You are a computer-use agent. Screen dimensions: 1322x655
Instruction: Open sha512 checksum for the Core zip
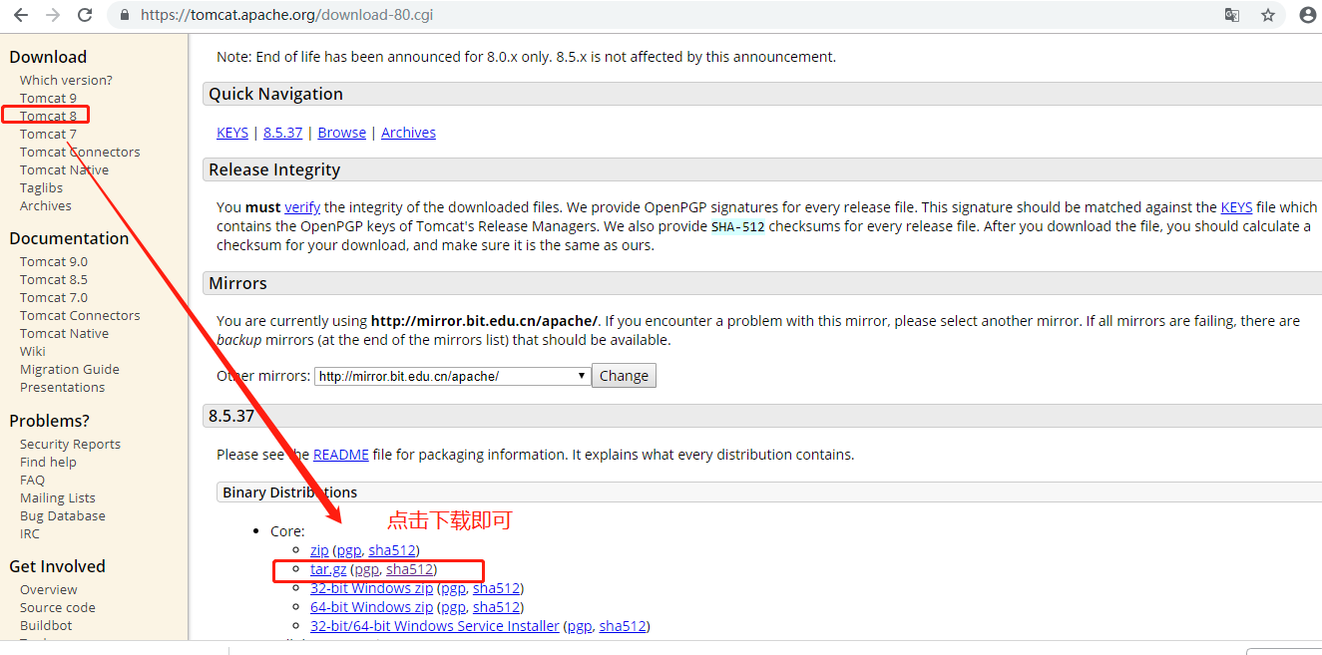(391, 550)
